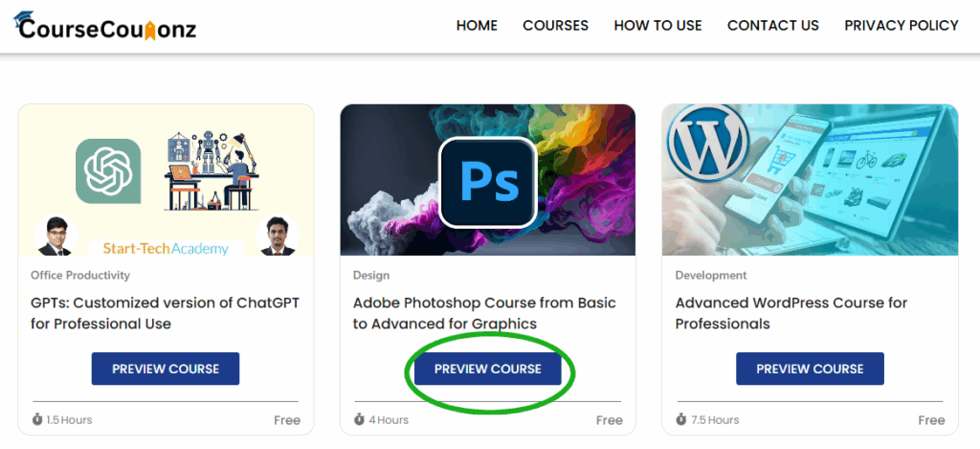980x449 pixels.
Task: Click the WordPress course thumbnail image
Action: [810, 180]
